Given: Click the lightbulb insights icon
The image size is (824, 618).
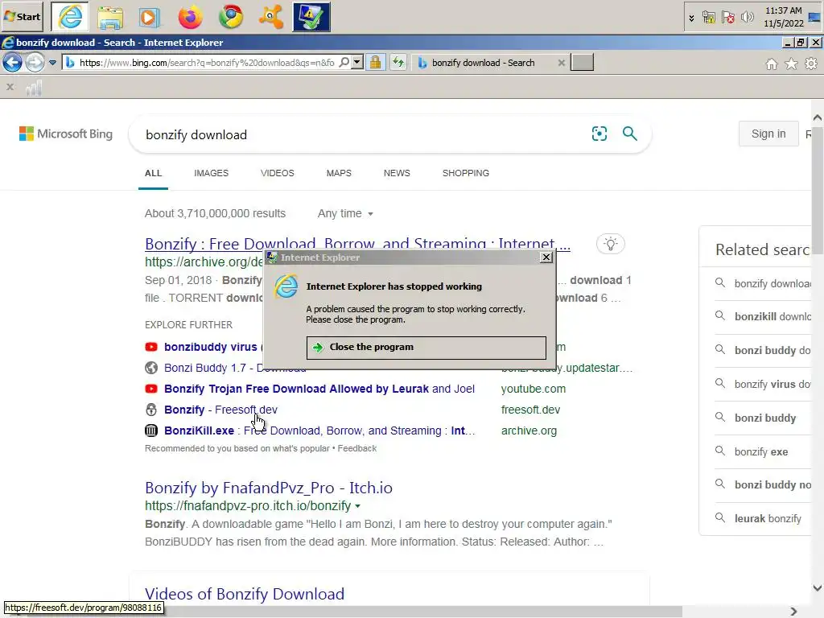Looking at the screenshot, I should pos(611,244).
